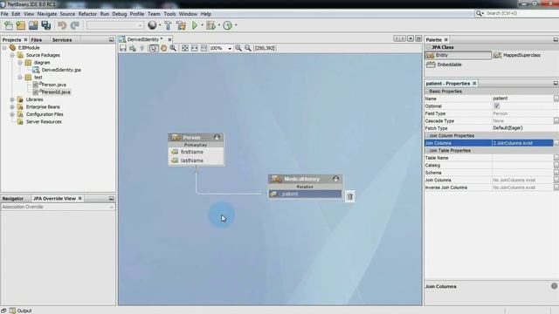Click the Save All toolbar icon
Viewport: 559px width, 314px height.
(46, 25)
